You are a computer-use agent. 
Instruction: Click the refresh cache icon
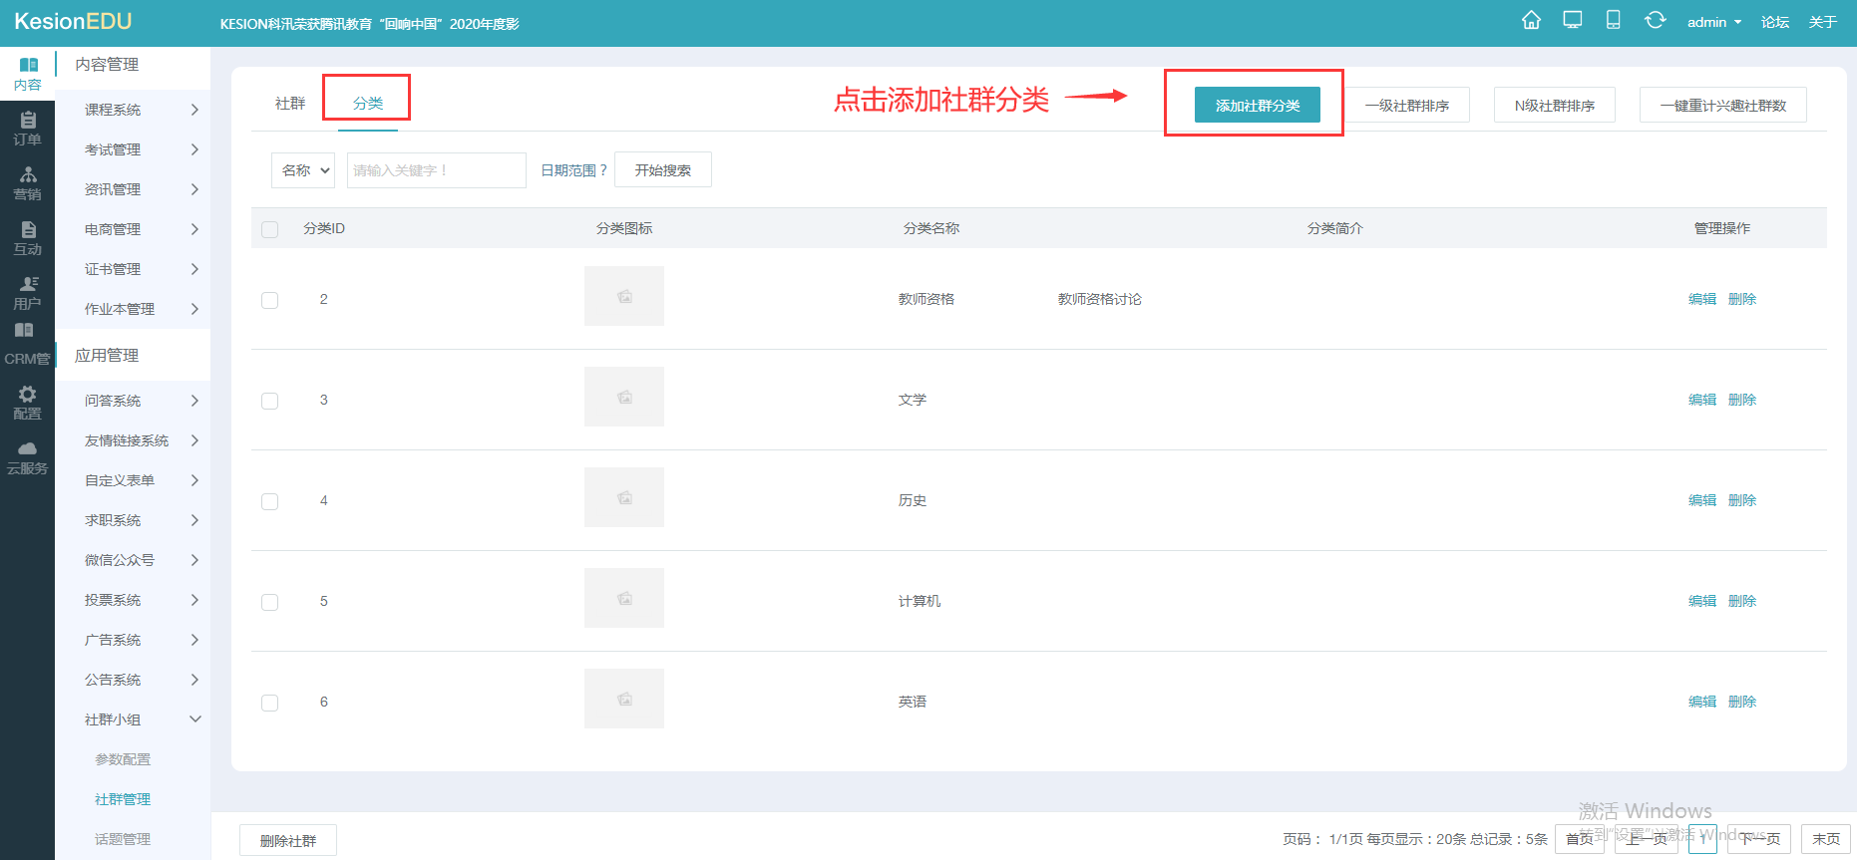(1655, 21)
